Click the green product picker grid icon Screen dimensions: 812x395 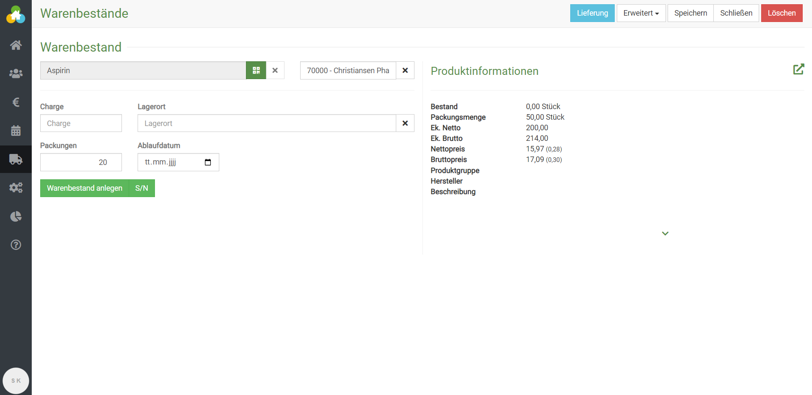pyautogui.click(x=256, y=71)
